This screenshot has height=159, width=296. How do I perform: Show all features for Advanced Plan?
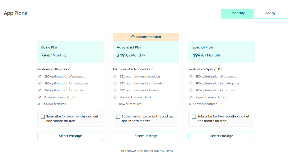[127, 104]
